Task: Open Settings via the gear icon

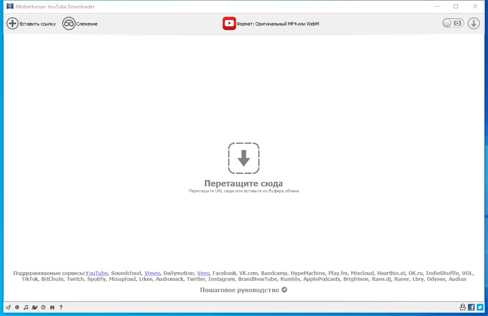Action: click(17, 307)
